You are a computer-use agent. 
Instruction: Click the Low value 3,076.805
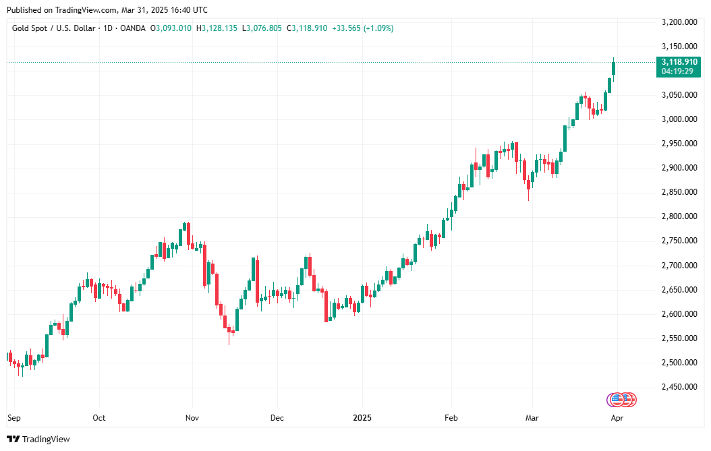(x=264, y=28)
